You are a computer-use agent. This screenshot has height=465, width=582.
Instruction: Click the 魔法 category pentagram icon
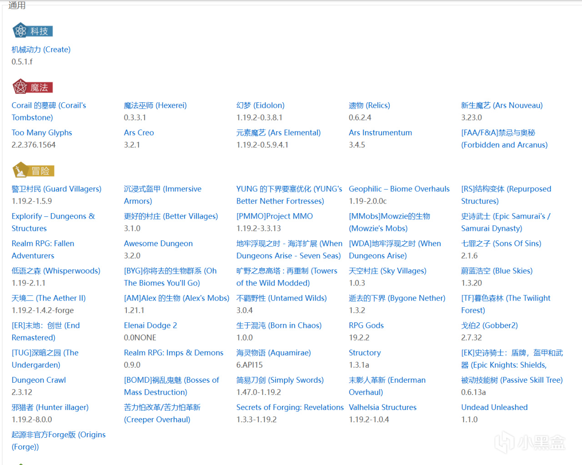pyautogui.click(x=20, y=86)
